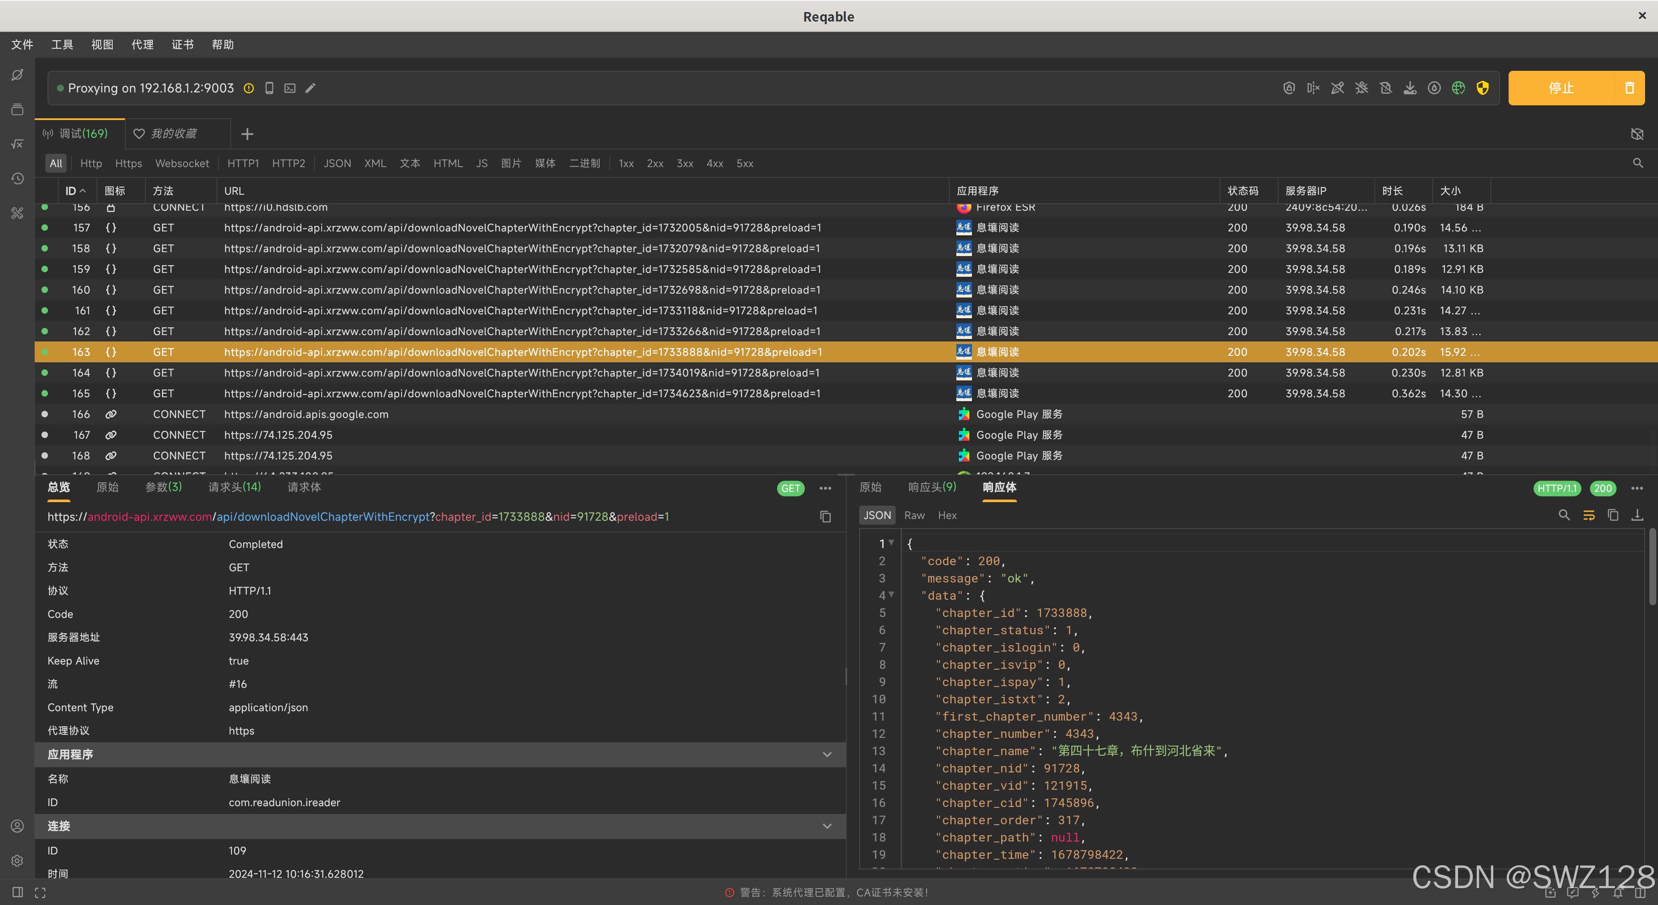Viewport: 1658px width, 905px height.
Task: Collapse the "data" JSON node at line 4
Action: (x=892, y=595)
